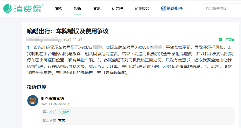Click the 解决方案 label
This screenshot has width=241, height=128.
click(x=49, y=121)
